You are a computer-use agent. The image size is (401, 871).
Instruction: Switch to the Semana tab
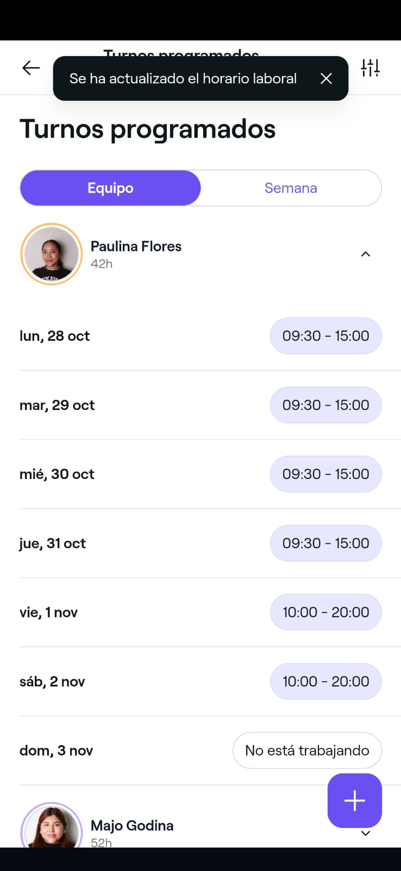pyautogui.click(x=291, y=188)
